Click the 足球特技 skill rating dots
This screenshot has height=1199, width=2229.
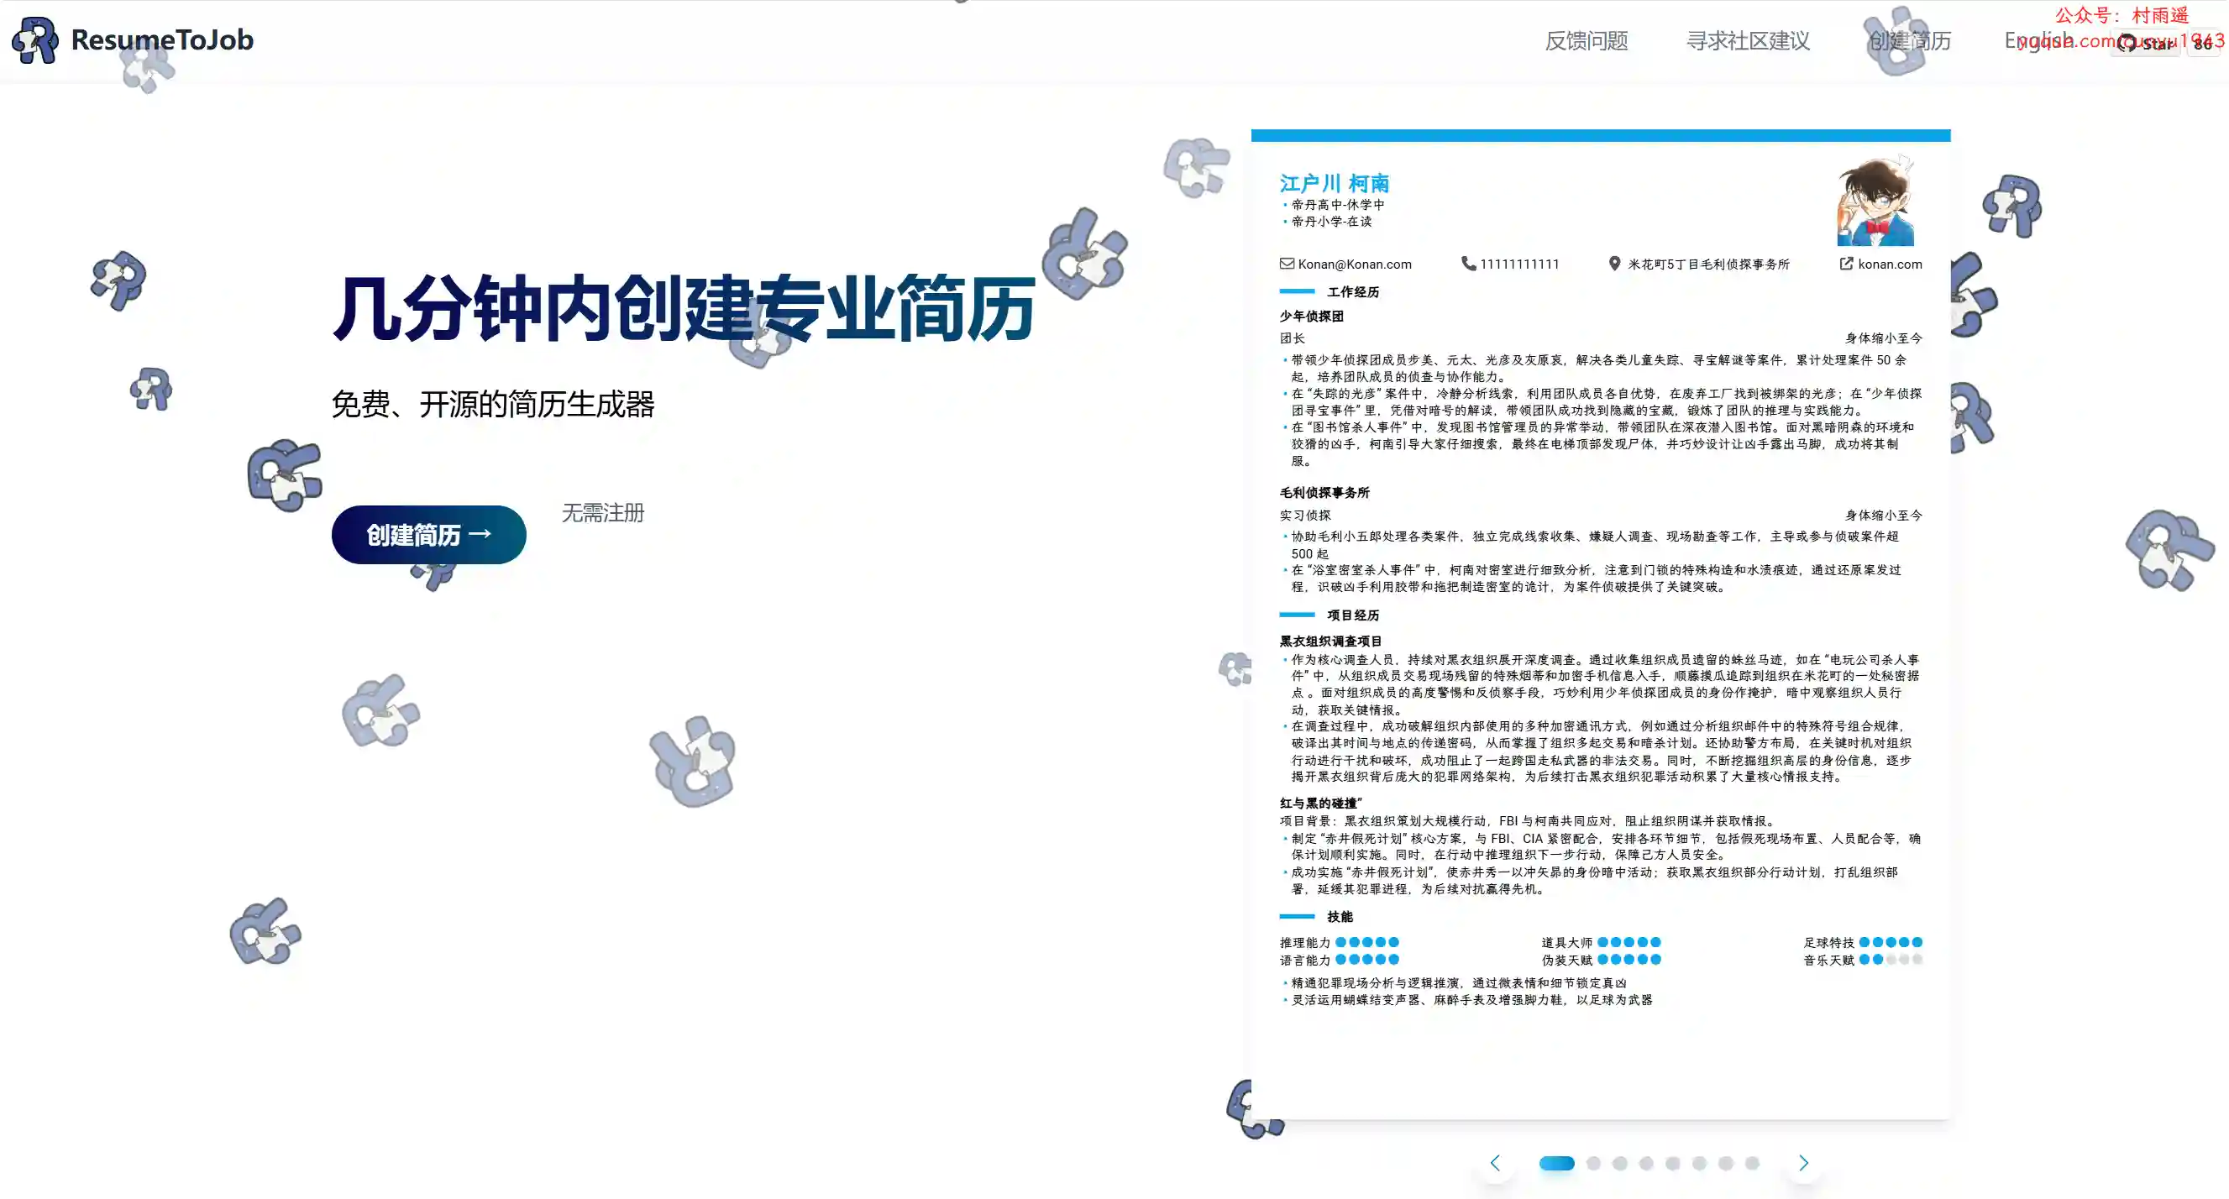(x=1891, y=942)
